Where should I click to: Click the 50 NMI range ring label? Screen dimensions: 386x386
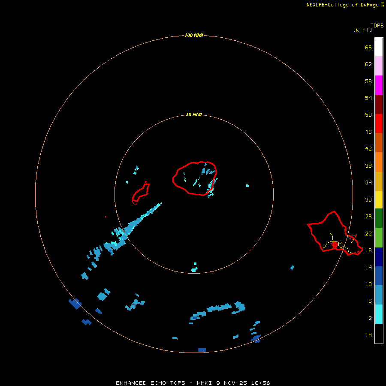click(x=194, y=115)
